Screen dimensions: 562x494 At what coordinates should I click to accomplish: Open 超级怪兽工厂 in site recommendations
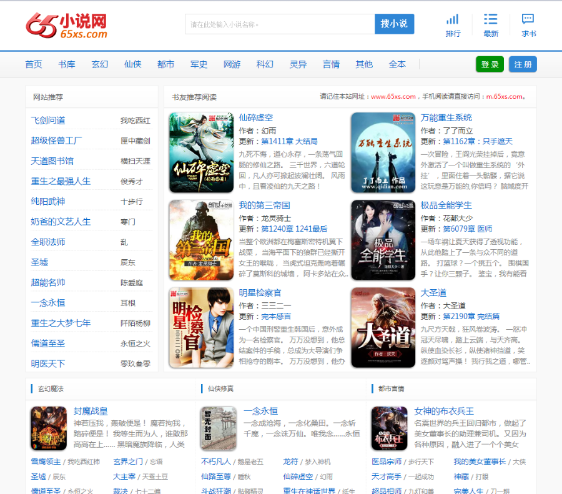56,141
